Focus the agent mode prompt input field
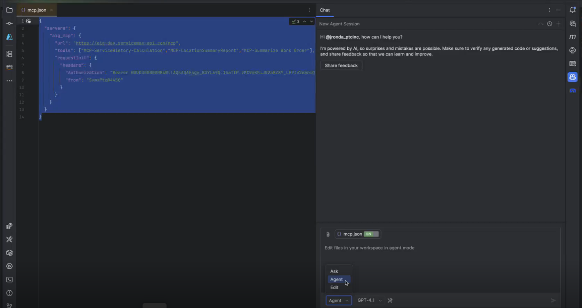The height and width of the screenshot is (308, 582). [440, 248]
